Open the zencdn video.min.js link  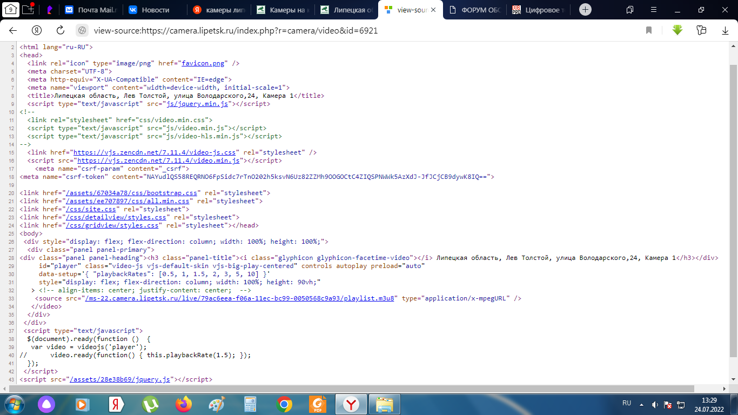158,160
